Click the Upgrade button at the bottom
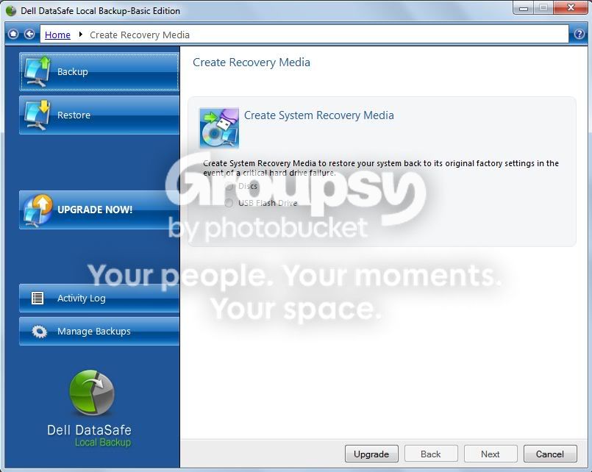592x472 pixels. click(x=371, y=454)
